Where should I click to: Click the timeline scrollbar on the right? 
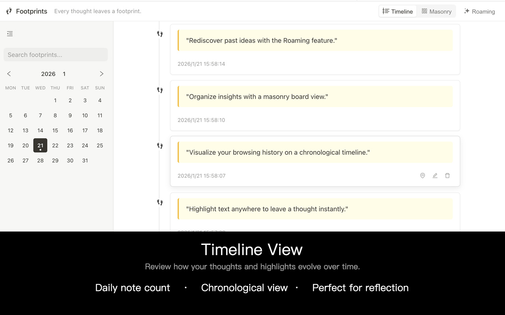click(503, 118)
